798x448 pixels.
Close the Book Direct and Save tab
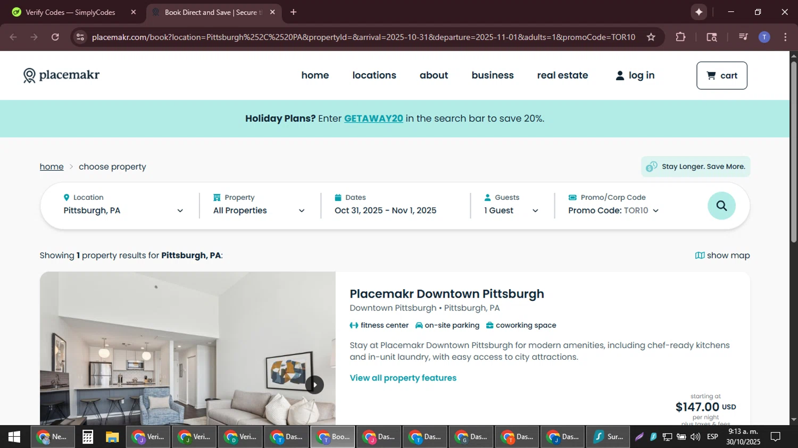click(272, 12)
